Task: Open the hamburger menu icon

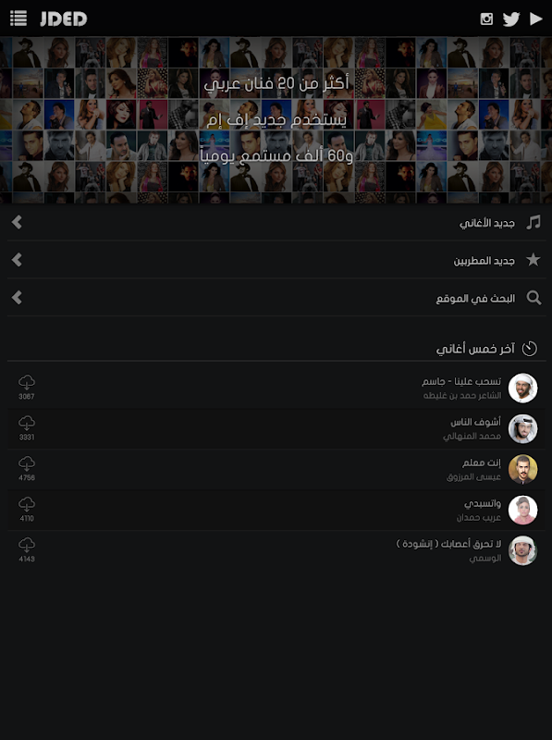Action: point(18,18)
